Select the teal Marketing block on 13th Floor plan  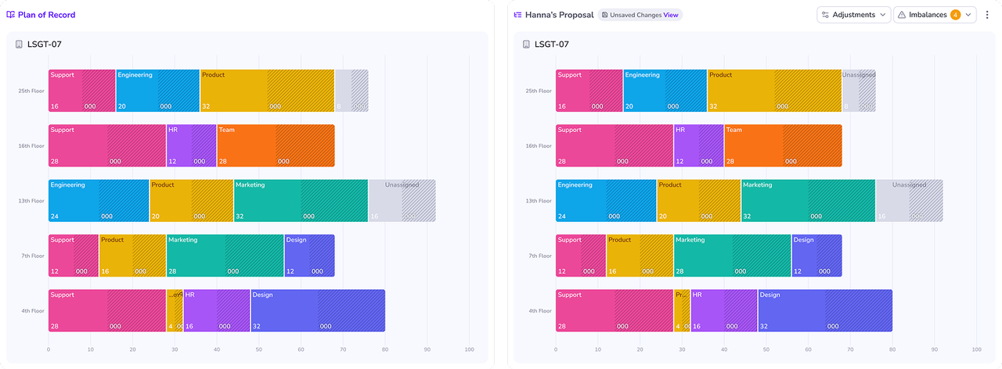301,201
